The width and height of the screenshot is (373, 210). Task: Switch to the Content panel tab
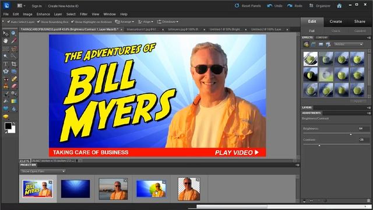322,37
